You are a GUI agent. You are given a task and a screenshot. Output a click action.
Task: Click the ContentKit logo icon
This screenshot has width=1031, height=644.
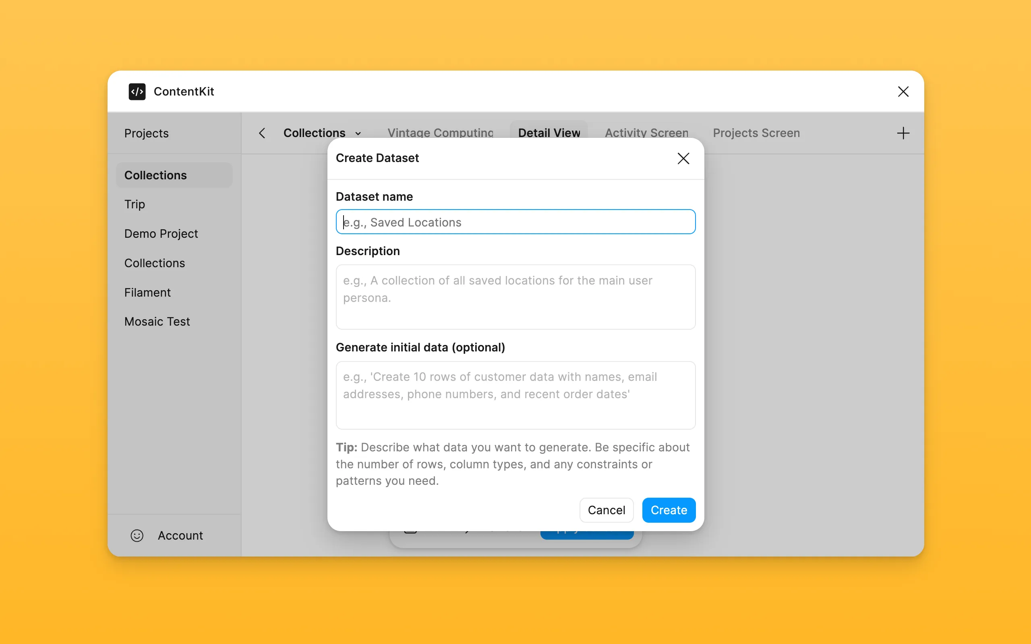[x=137, y=91]
